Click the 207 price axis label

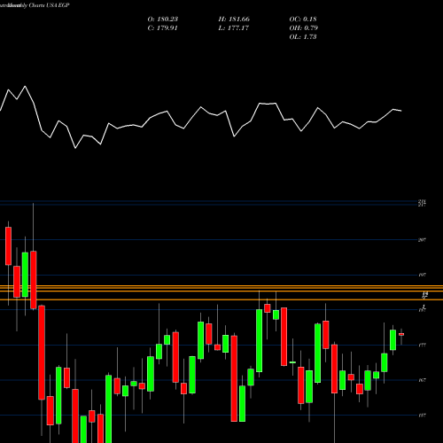coord(422,240)
